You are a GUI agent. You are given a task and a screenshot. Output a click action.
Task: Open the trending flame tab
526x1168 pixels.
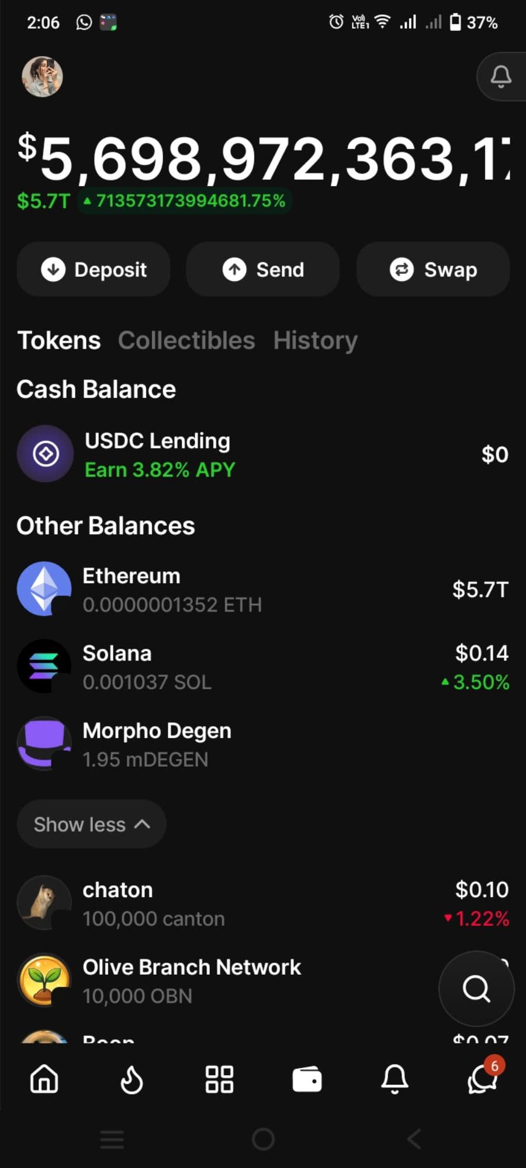point(131,1079)
